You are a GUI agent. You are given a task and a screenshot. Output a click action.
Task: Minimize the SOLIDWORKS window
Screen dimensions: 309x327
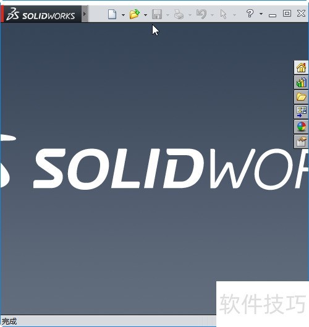[273, 15]
